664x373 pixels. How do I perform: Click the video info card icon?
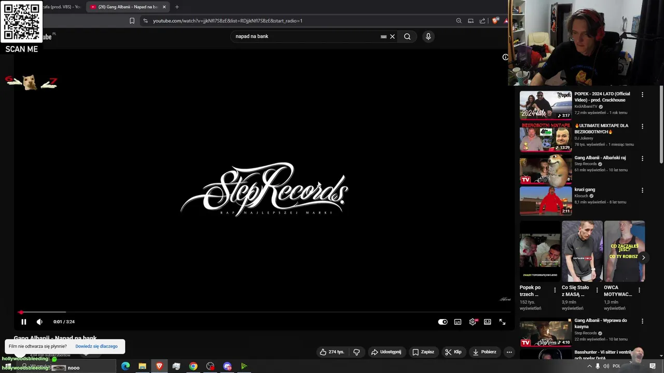click(x=505, y=57)
